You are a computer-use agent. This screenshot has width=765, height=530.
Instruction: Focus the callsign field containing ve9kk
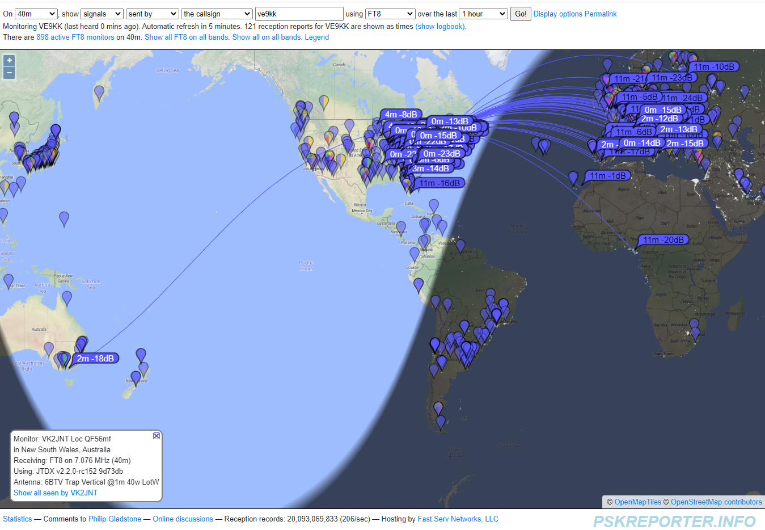pyautogui.click(x=299, y=14)
